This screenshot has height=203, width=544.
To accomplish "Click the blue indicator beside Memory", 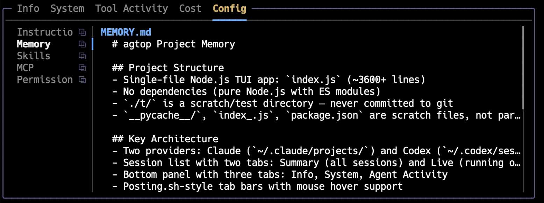I will click(92, 44).
